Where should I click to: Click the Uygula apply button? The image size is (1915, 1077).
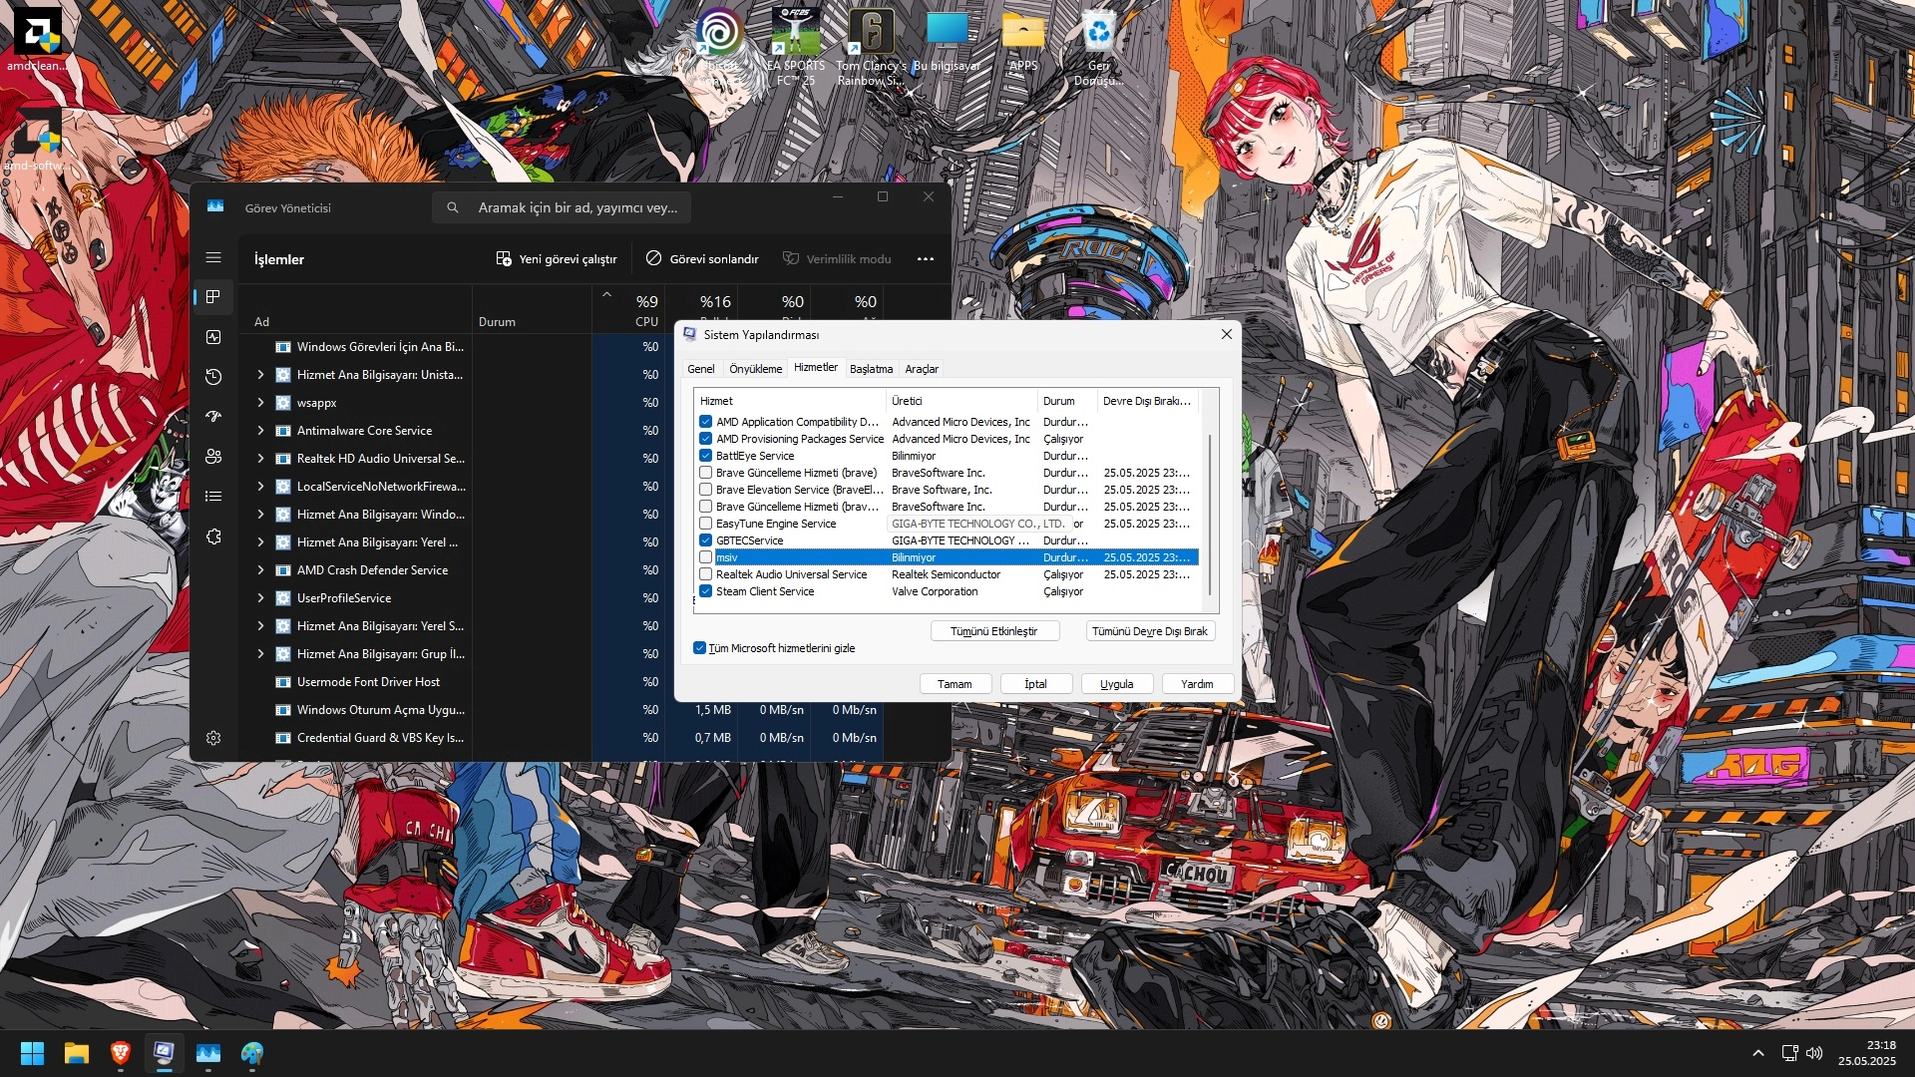point(1117,684)
